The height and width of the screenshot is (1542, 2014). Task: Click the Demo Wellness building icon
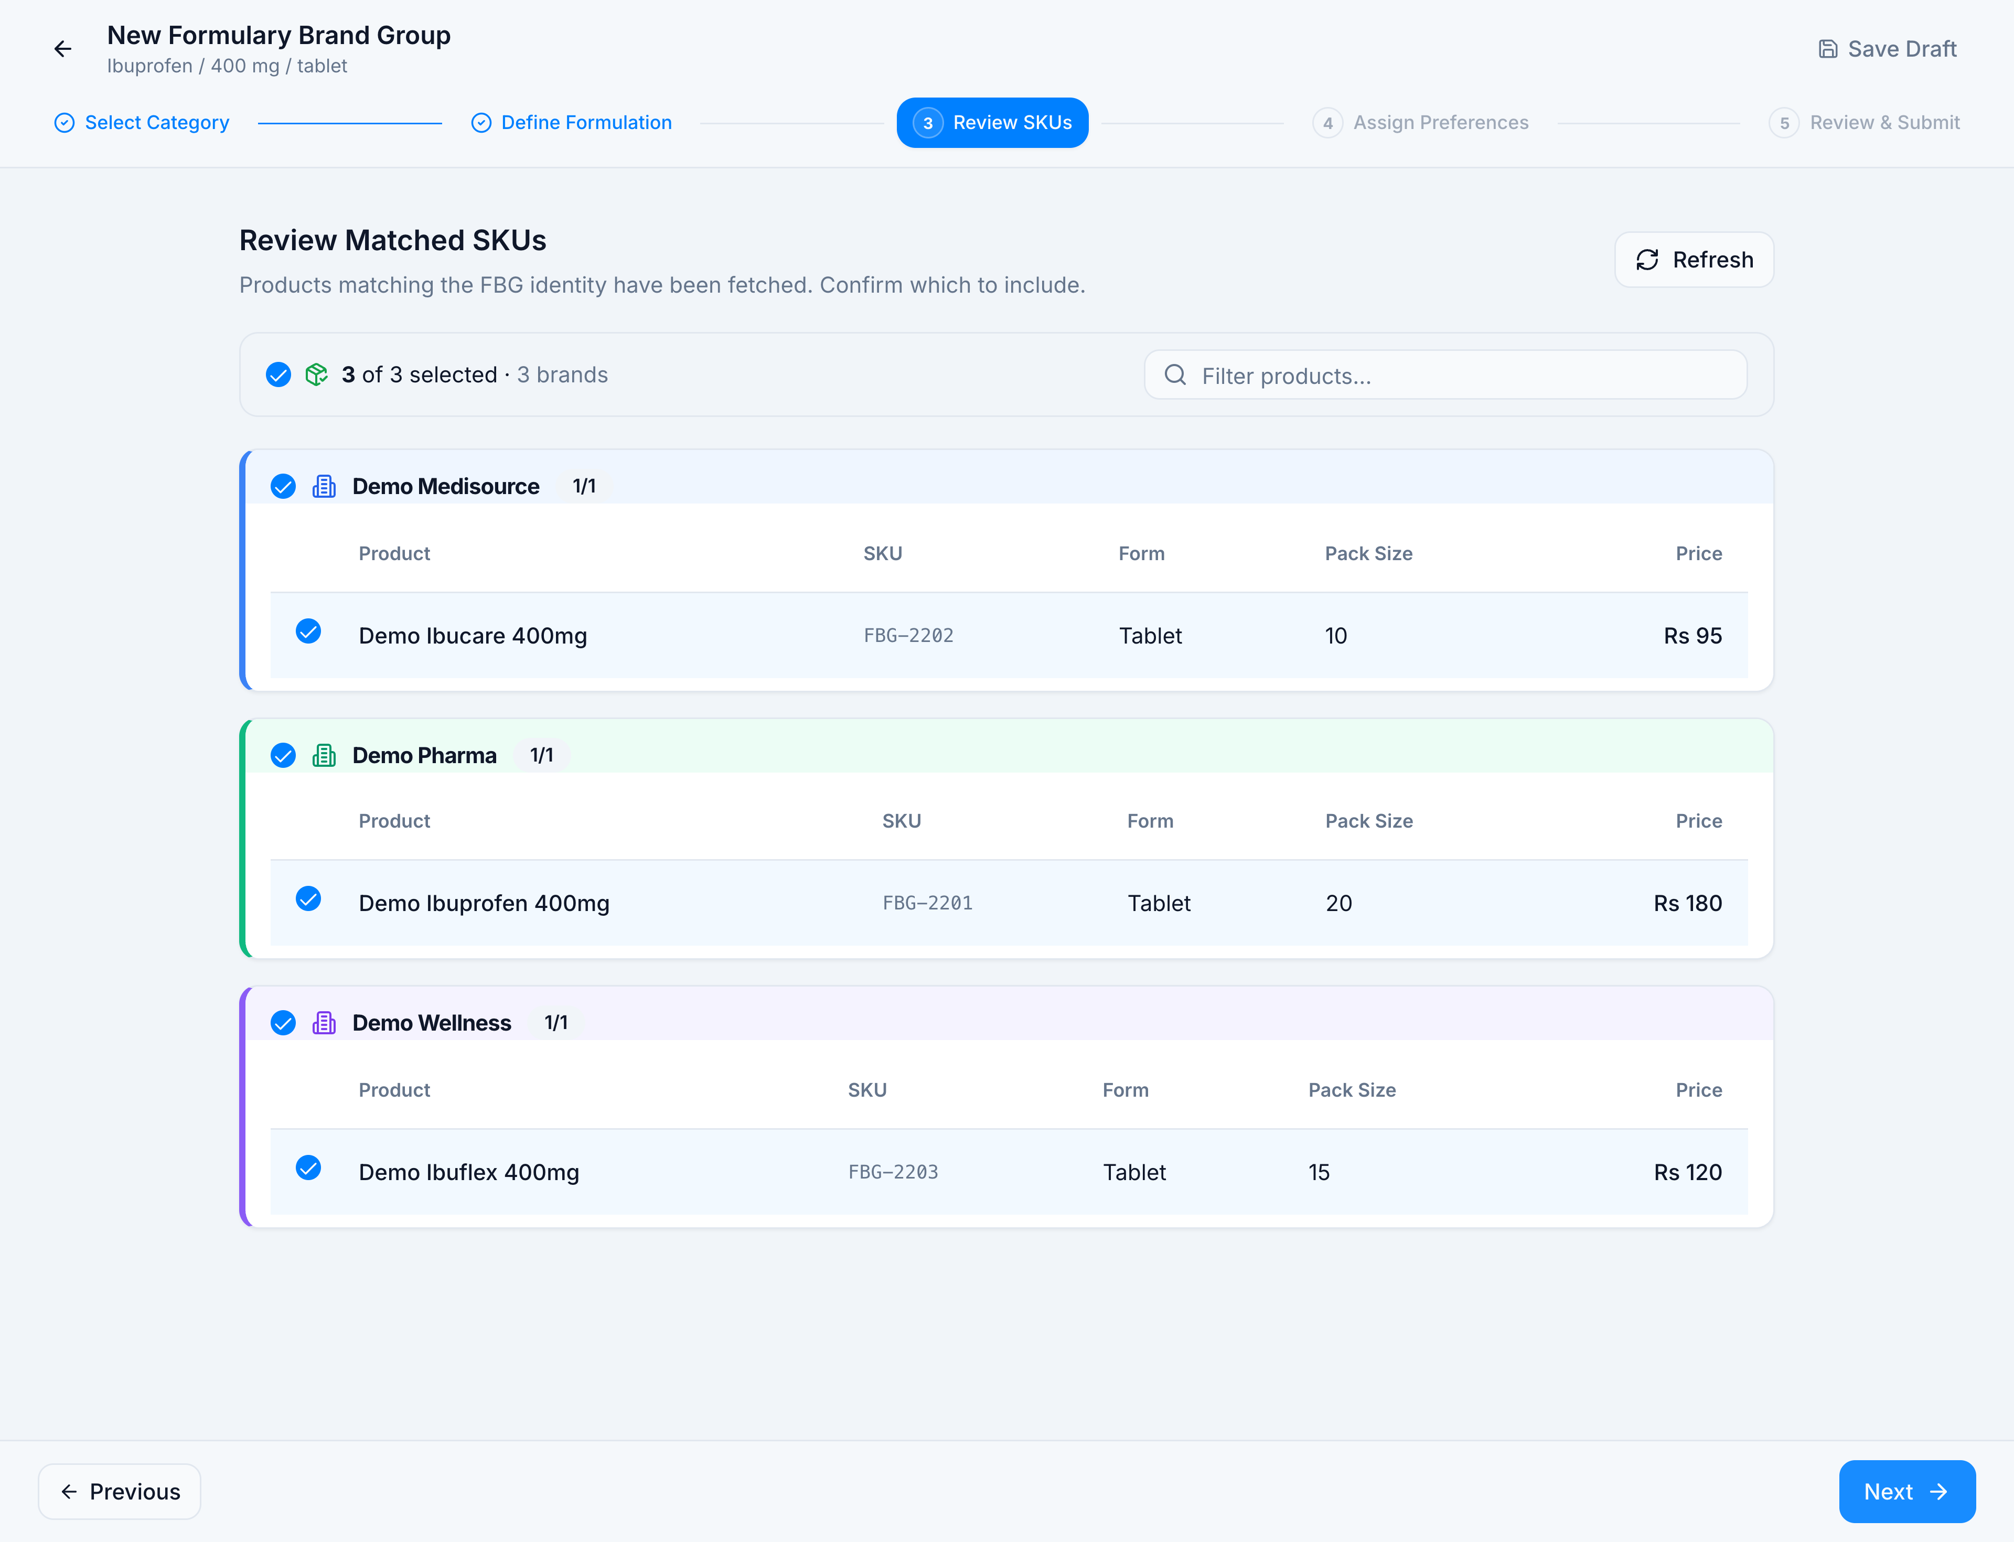324,1023
